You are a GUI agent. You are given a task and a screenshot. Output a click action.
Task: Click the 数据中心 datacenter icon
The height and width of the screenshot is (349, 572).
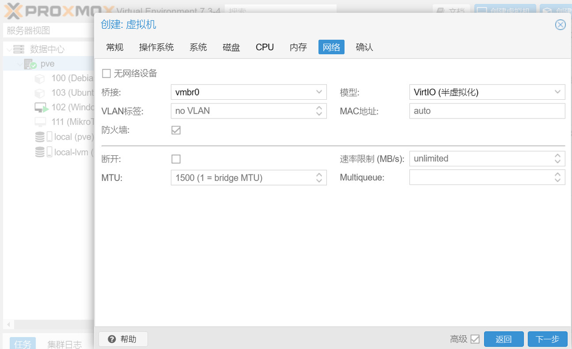click(19, 49)
